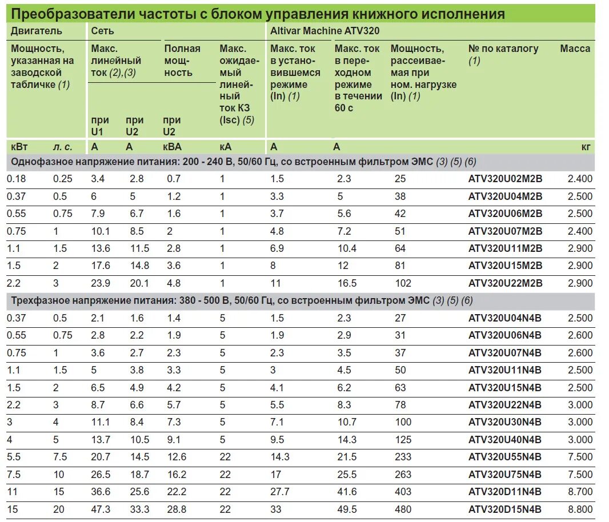Screen dimensions: 609x522
Task: Click catalog number ATV320U04N4B
Action: 504,318
